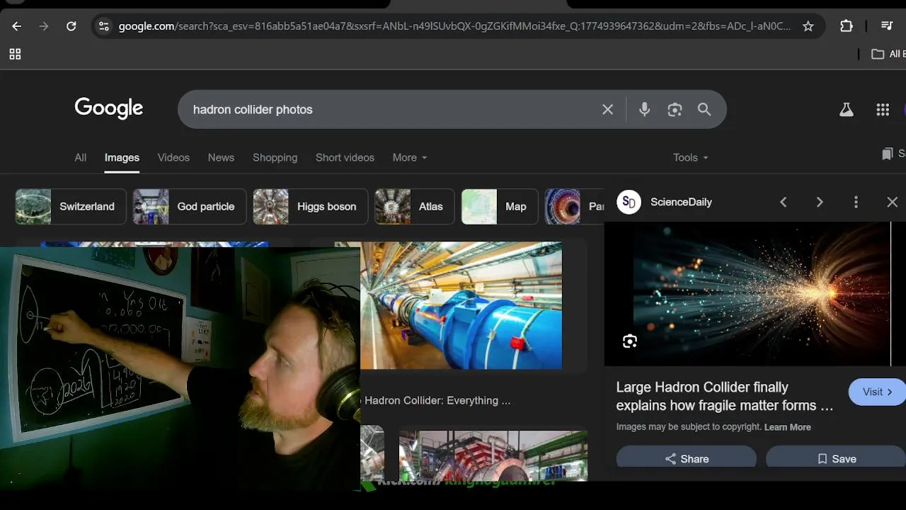Viewport: 906px width, 510px height.
Task: Reload the page with the refresh icon
Action: (71, 26)
